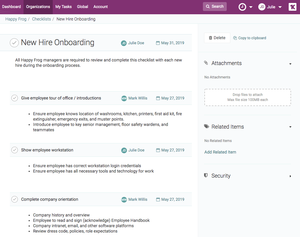Screen dimensions: 300x237
Task: Click the tags icon beside Related Items
Action: tap(206, 127)
